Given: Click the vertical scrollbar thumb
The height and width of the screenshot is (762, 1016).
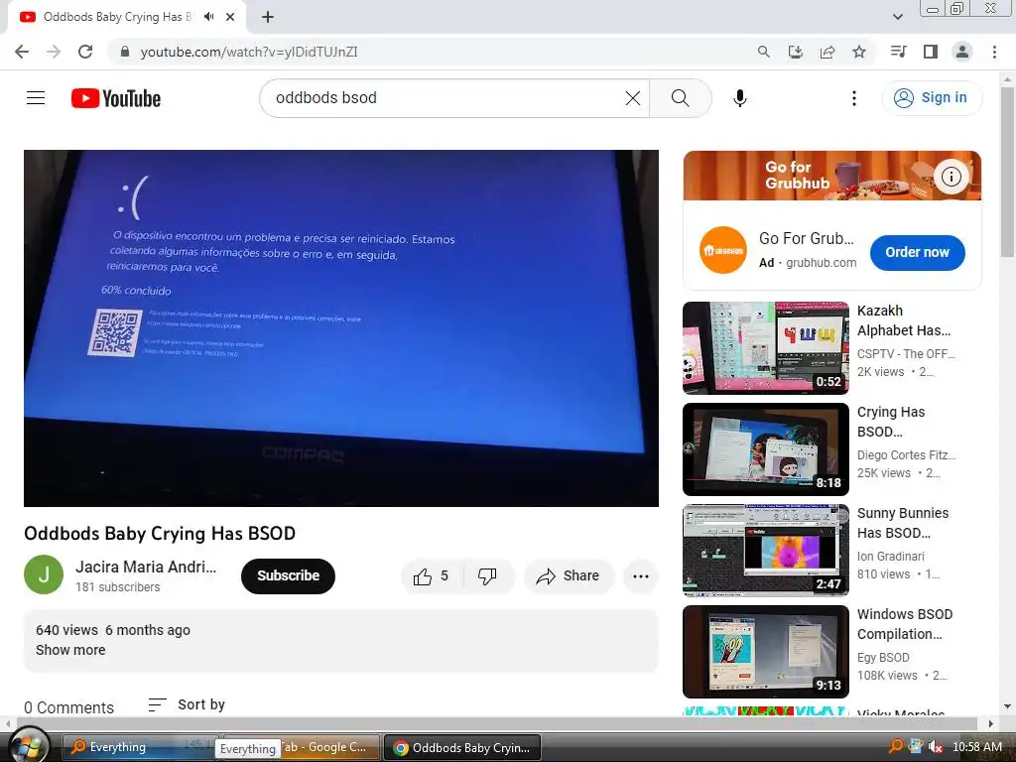Looking at the screenshot, I should point(1008,172).
